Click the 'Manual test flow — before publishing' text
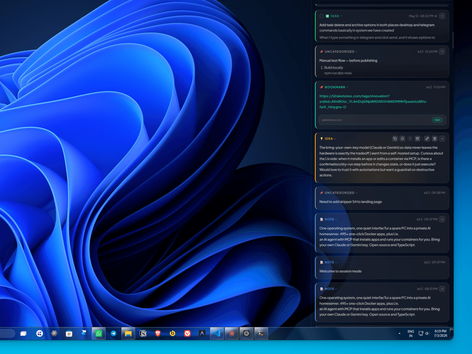The width and height of the screenshot is (472, 354). tap(348, 61)
